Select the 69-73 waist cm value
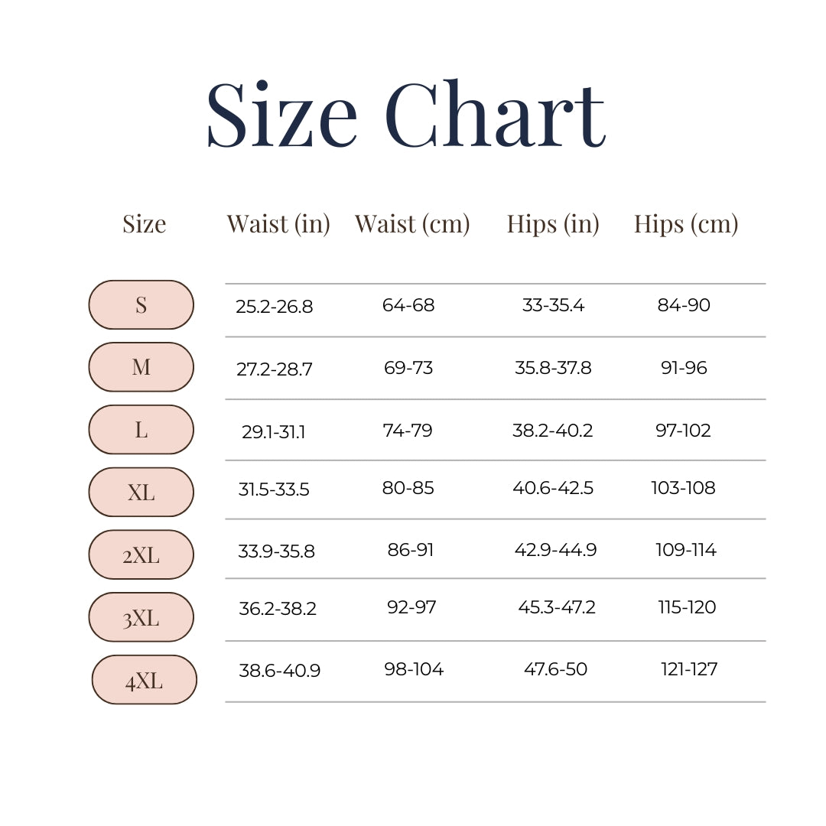 pyautogui.click(x=408, y=368)
